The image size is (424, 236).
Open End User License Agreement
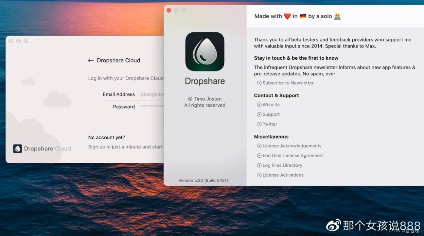pos(293,156)
